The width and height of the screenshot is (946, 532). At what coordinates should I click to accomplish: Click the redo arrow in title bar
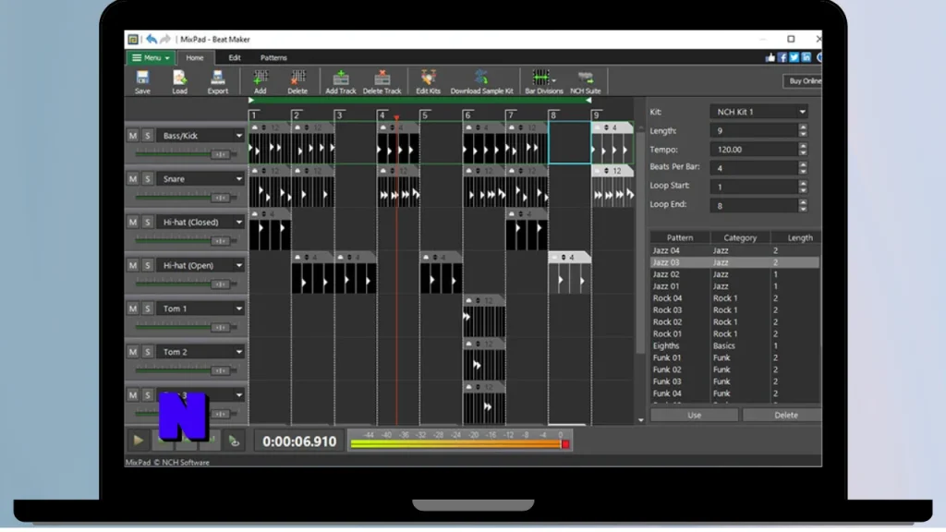point(164,39)
